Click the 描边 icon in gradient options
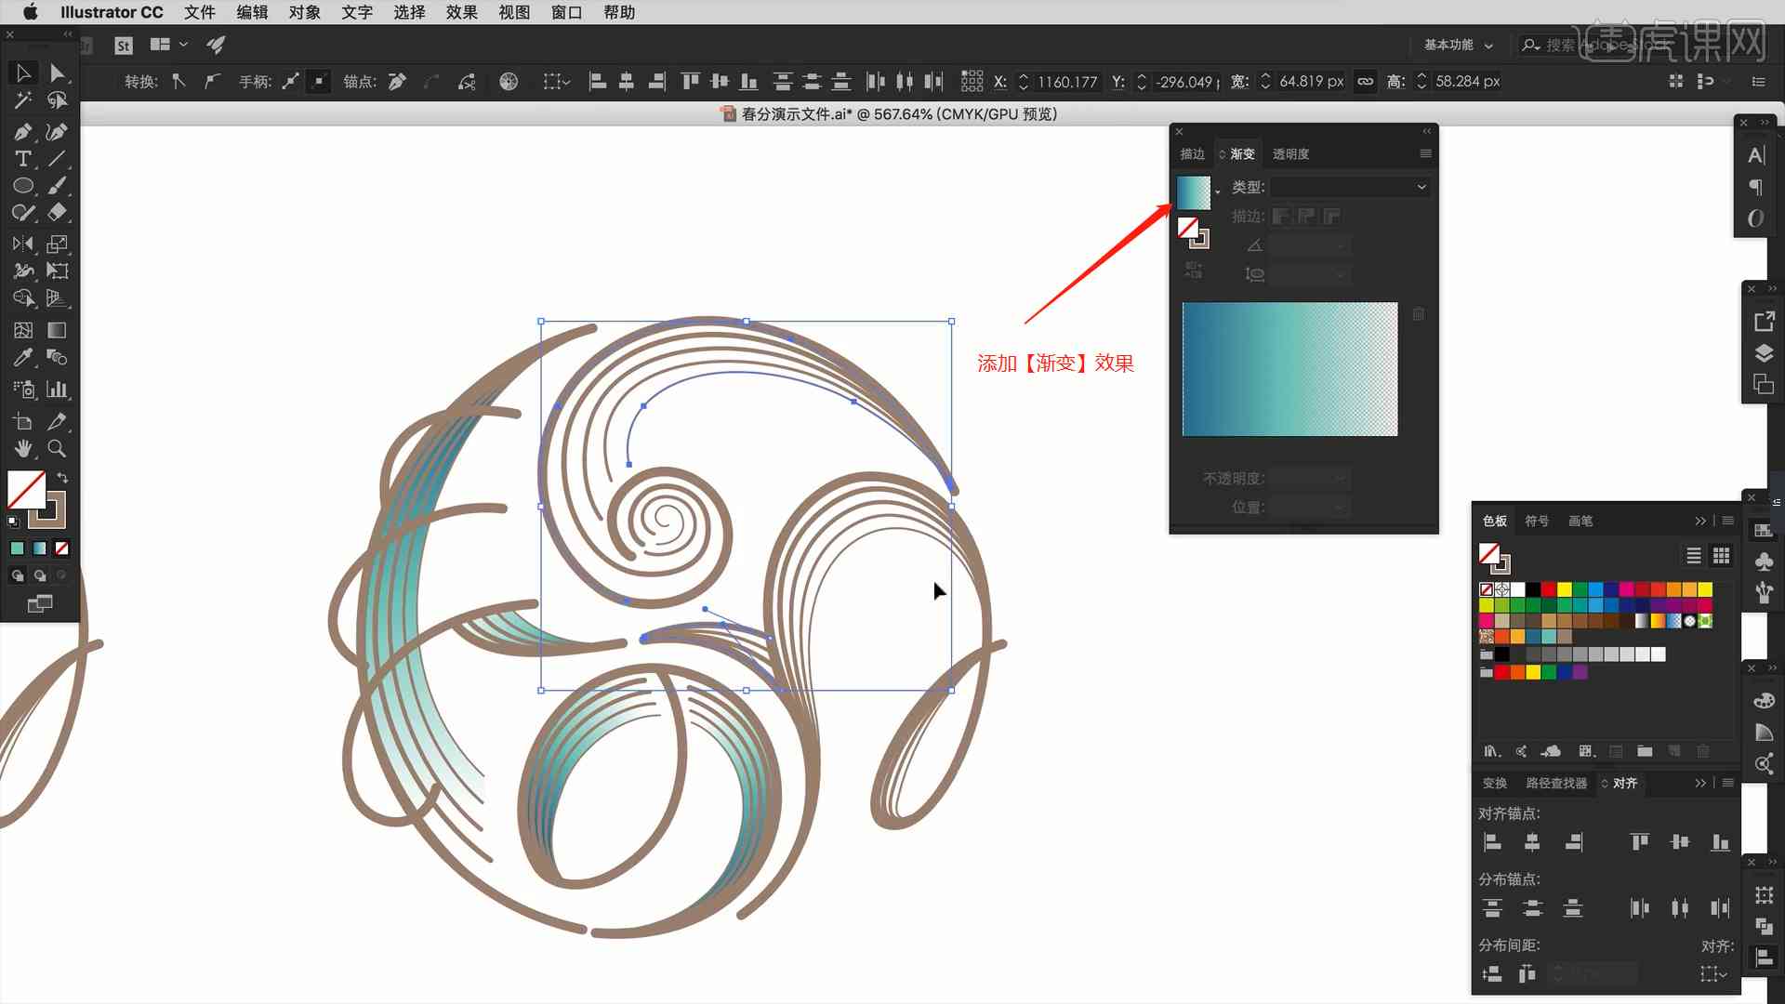Image resolution: width=1785 pixels, height=1004 pixels. coord(1280,216)
